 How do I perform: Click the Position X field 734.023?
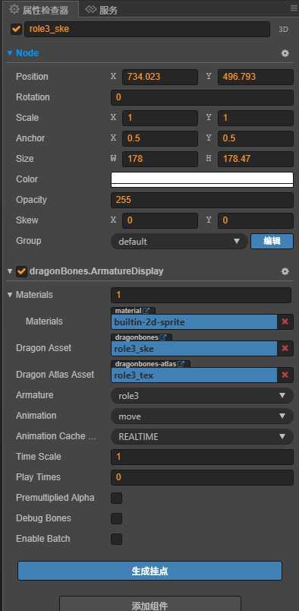coord(160,77)
